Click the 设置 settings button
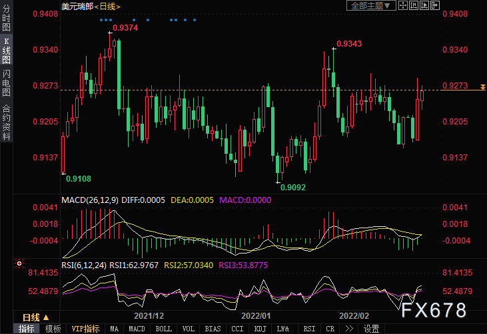 click(371, 329)
